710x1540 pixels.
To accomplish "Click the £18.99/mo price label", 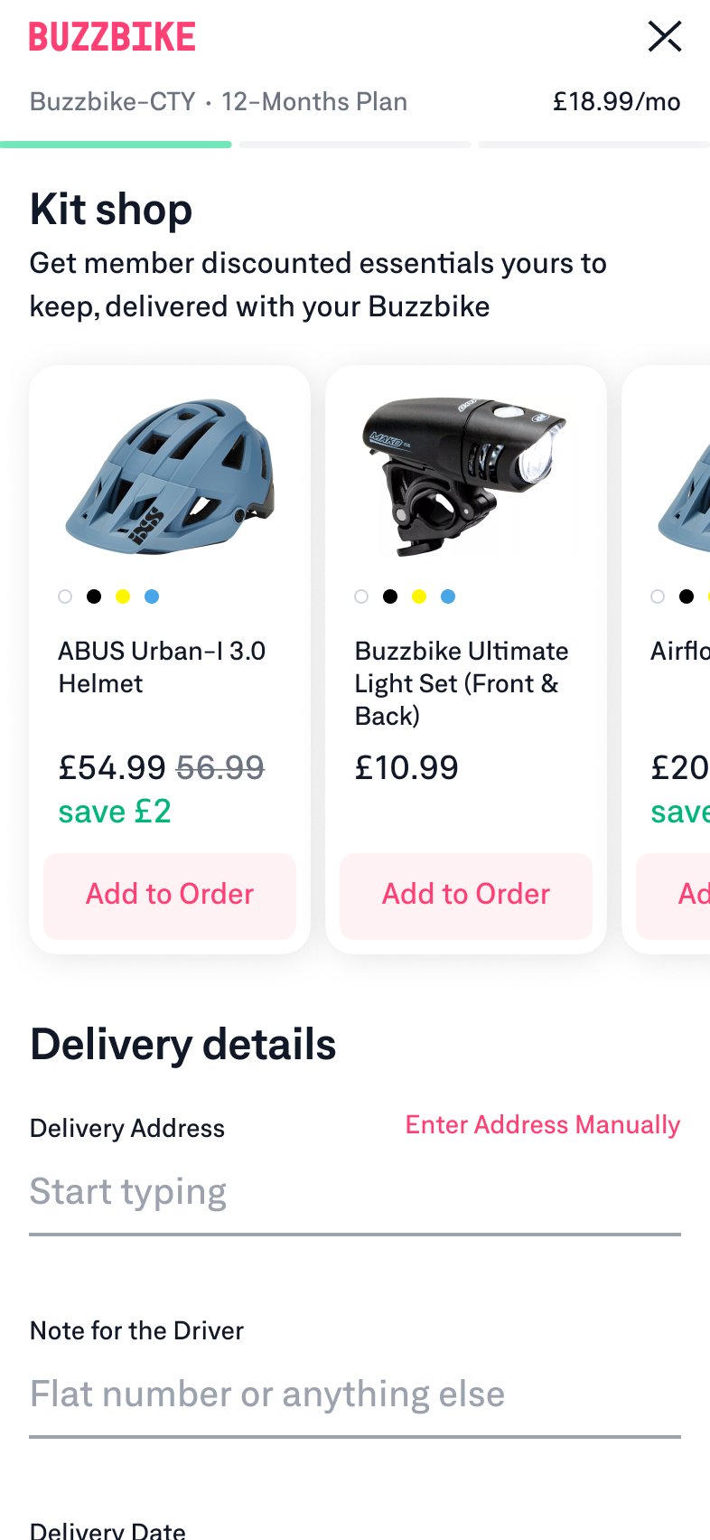I will [618, 101].
